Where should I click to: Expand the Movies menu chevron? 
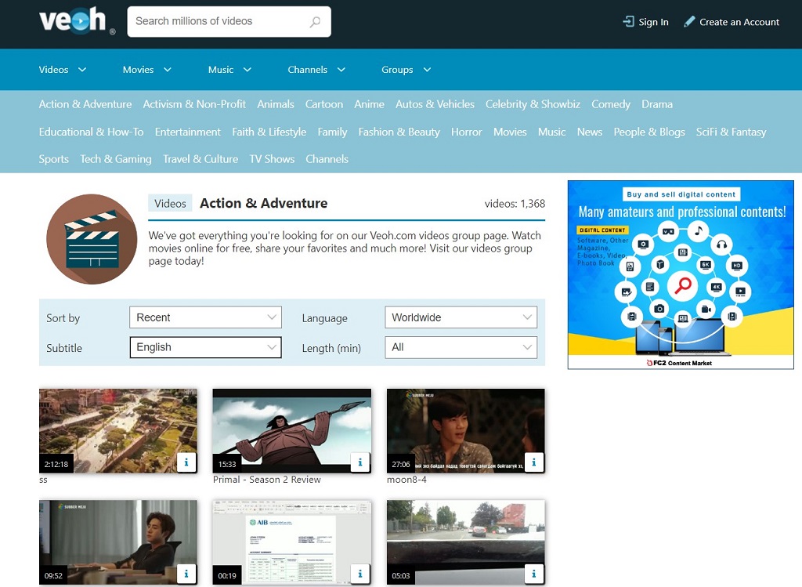coord(168,70)
